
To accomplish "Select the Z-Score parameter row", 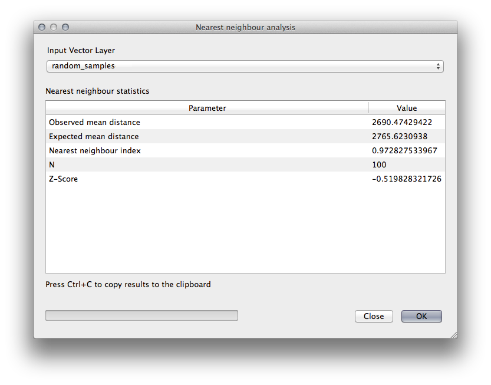I will (64, 179).
